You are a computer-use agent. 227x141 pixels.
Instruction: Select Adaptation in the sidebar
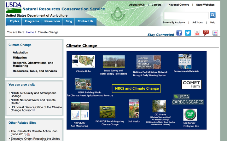click(x=20, y=53)
